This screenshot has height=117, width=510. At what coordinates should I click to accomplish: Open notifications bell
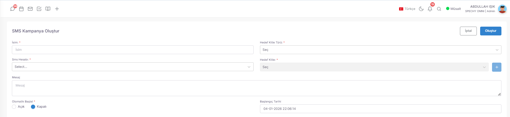coord(430,9)
